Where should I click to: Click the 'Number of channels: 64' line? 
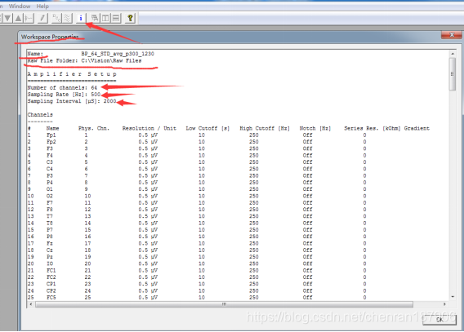(x=62, y=88)
